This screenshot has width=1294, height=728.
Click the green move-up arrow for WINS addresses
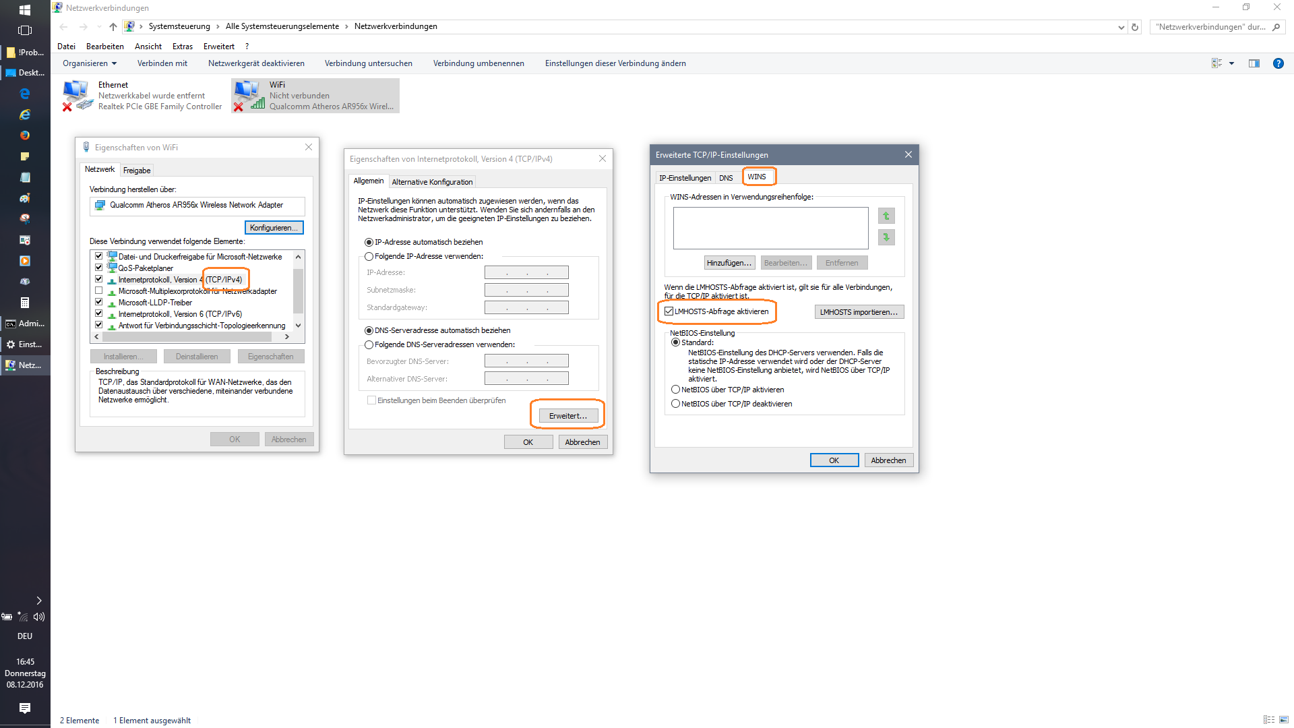point(886,216)
